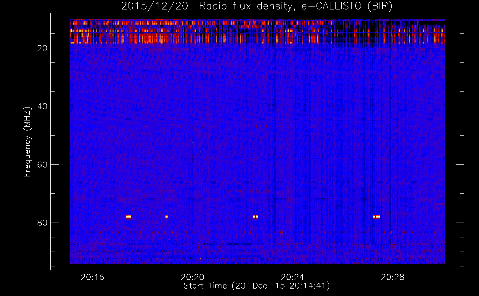
Task: Click the '40' frequency tick label
Action: coord(42,106)
